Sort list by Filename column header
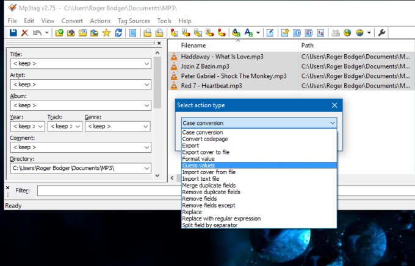 193,46
